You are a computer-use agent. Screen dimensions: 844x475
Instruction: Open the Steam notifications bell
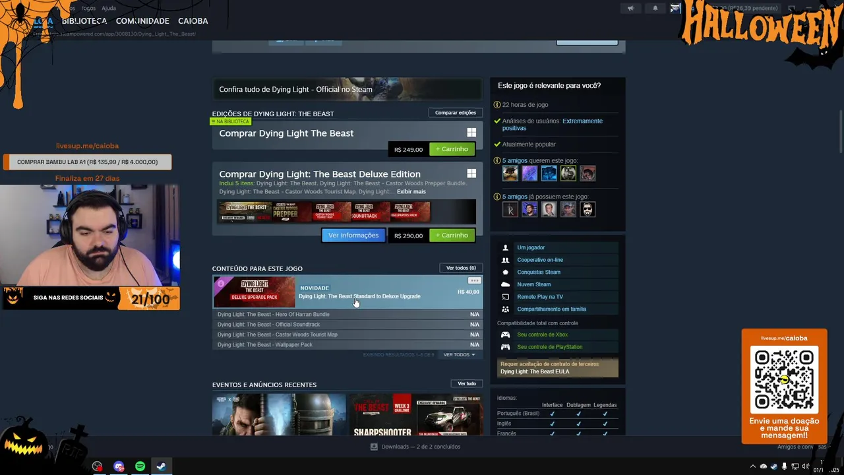pos(655,9)
